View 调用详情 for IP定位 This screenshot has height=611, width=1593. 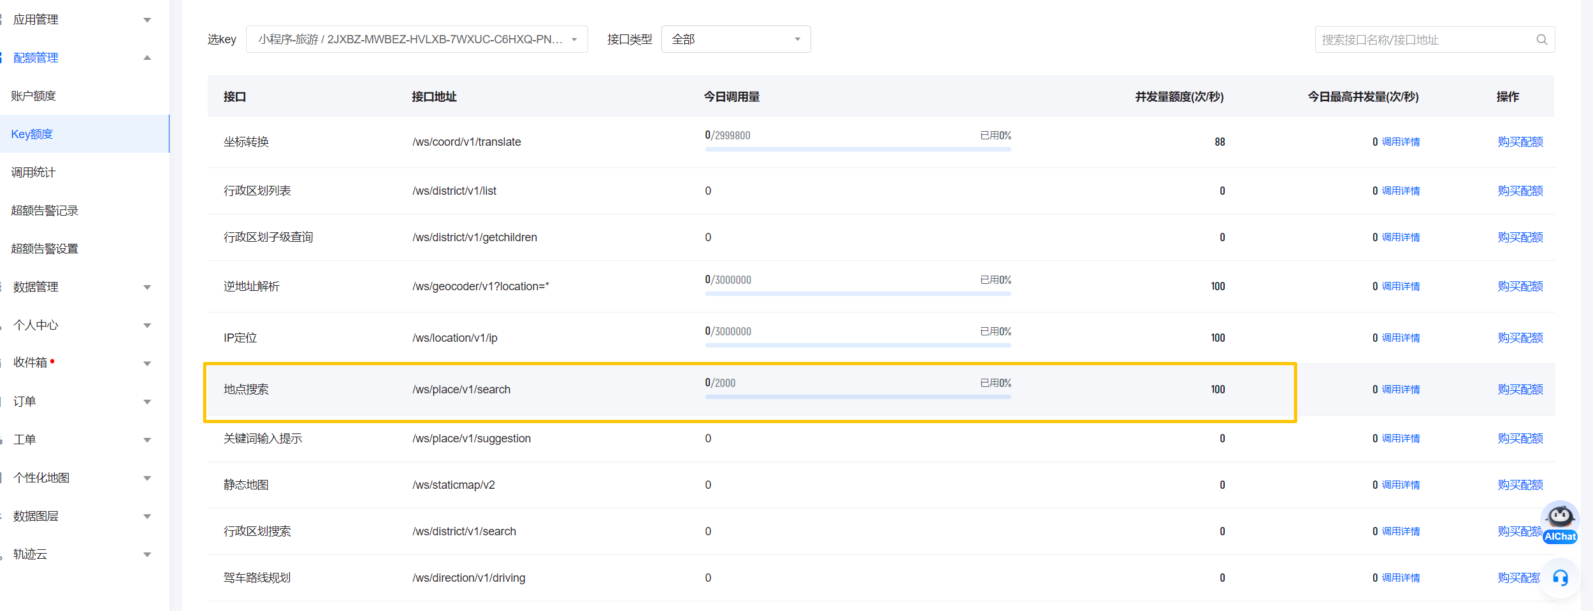coord(1401,338)
